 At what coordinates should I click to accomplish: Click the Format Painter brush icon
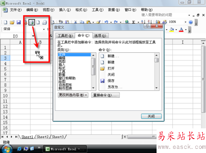(x=98, y=22)
